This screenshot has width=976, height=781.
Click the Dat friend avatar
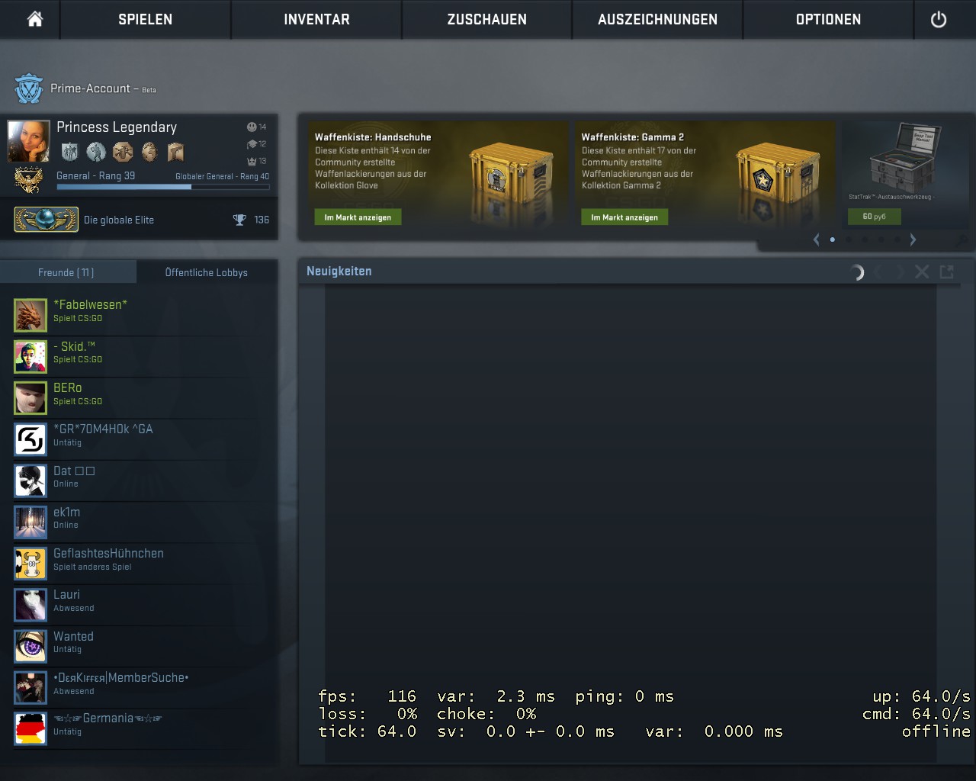point(30,480)
